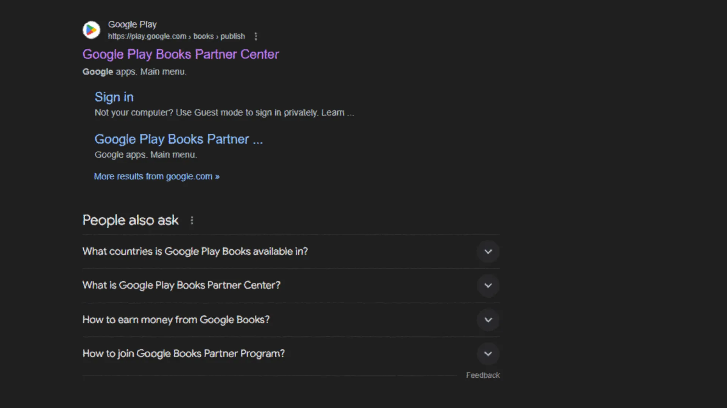Click the 'Not your computer? Use Guest mode' snippet

[x=224, y=113]
